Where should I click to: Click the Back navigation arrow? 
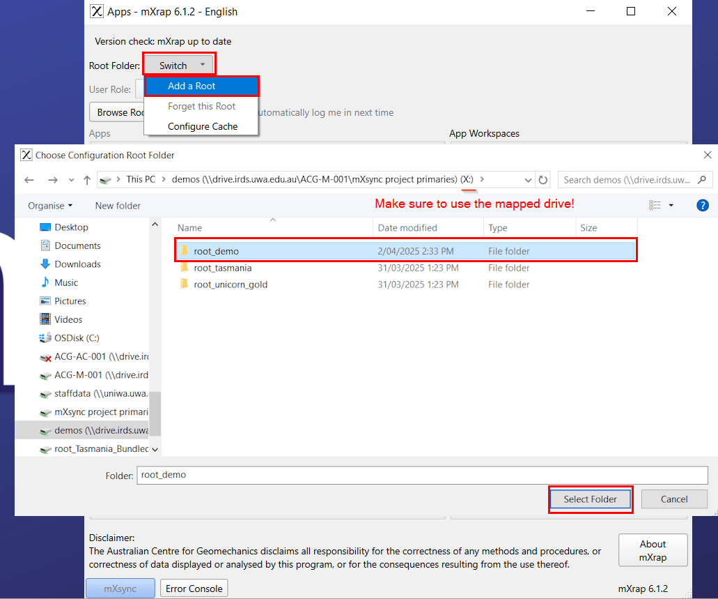click(x=29, y=180)
